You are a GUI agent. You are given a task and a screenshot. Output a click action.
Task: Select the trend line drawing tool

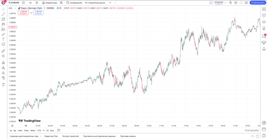3,14
